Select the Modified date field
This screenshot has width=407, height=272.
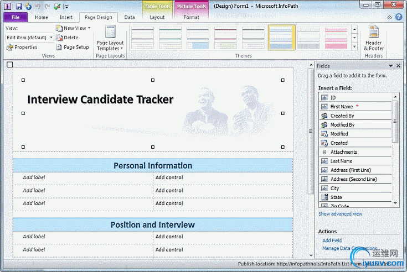pyautogui.click(x=355, y=134)
